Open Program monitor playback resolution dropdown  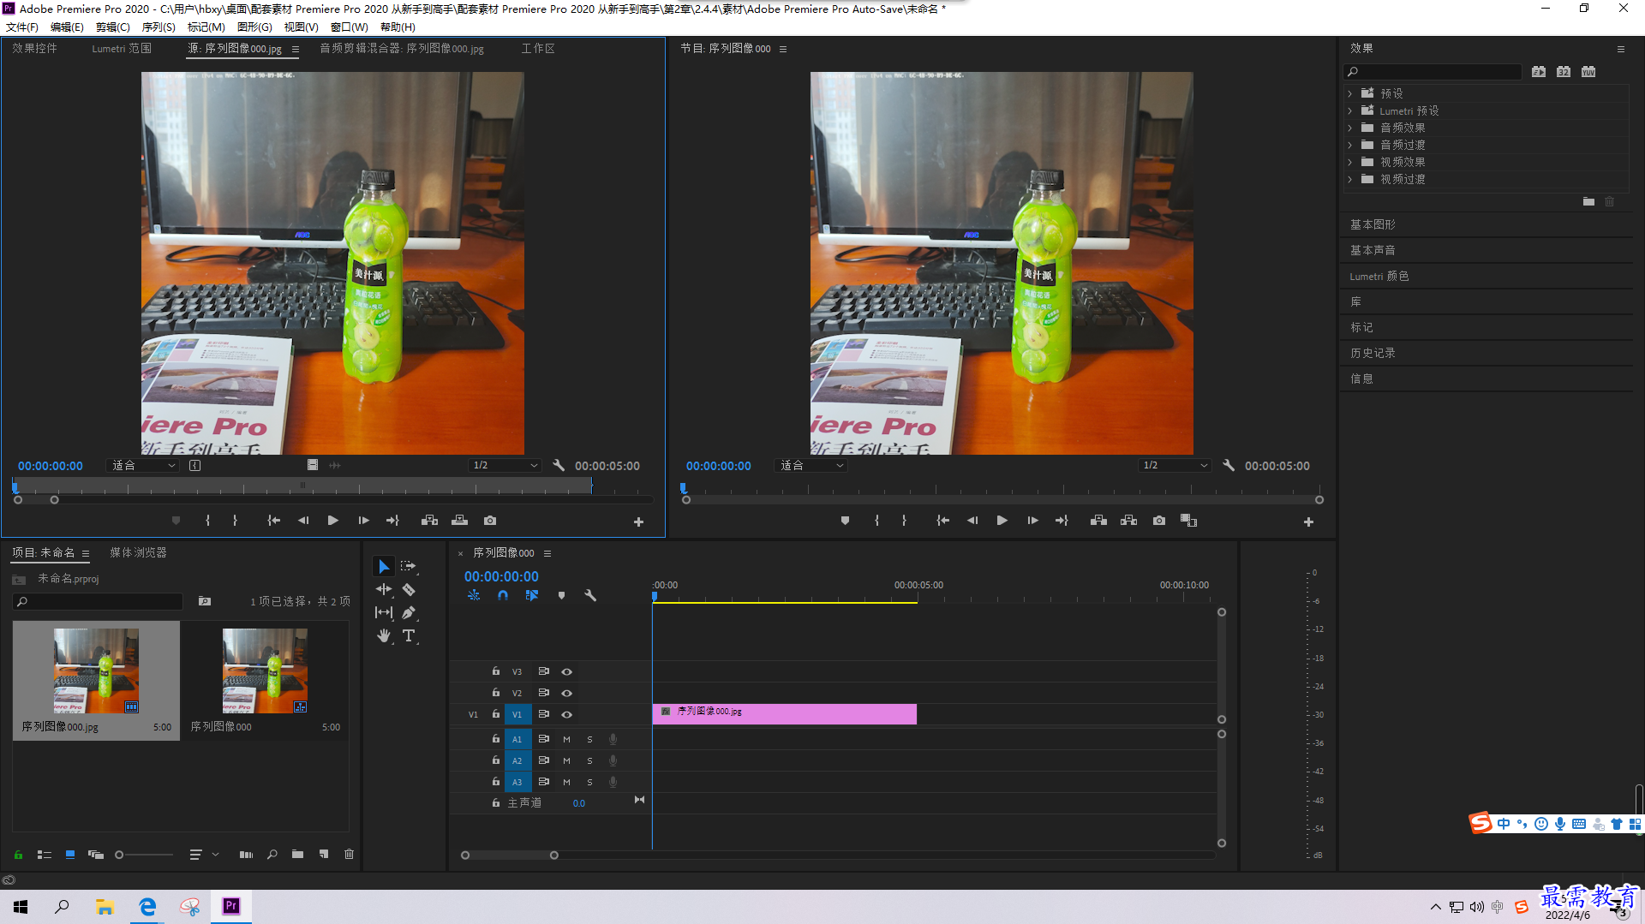[1175, 465]
